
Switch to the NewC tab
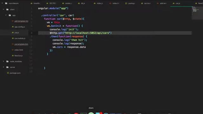[199, 3]
